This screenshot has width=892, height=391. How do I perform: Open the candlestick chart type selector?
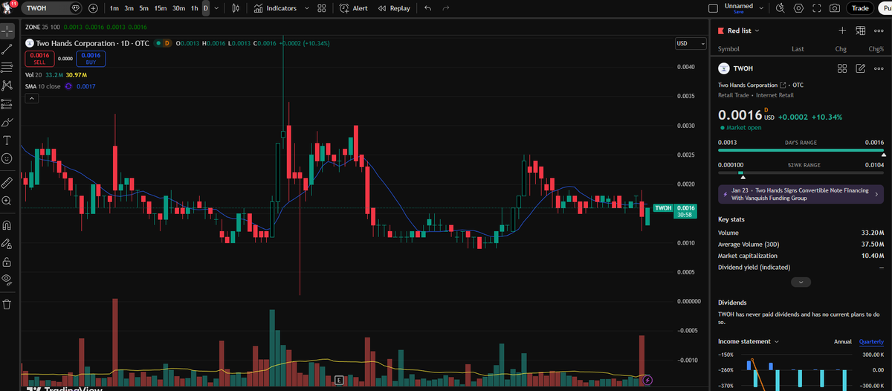click(x=236, y=8)
